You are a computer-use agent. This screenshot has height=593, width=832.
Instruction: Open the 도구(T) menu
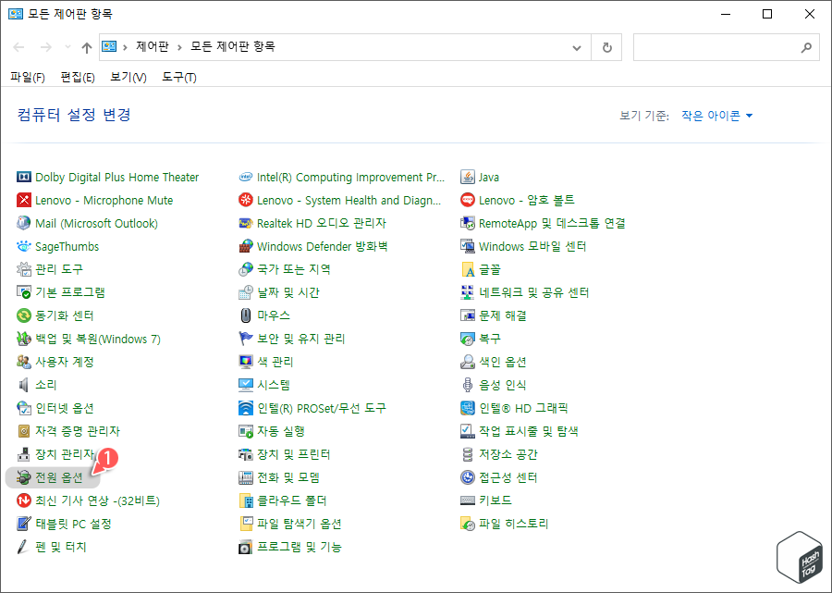(179, 78)
